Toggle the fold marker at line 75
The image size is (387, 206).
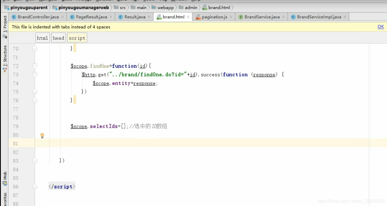(35, 92)
